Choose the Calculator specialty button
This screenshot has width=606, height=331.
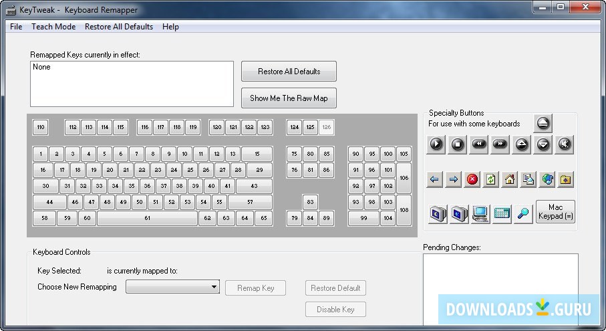[502, 214]
